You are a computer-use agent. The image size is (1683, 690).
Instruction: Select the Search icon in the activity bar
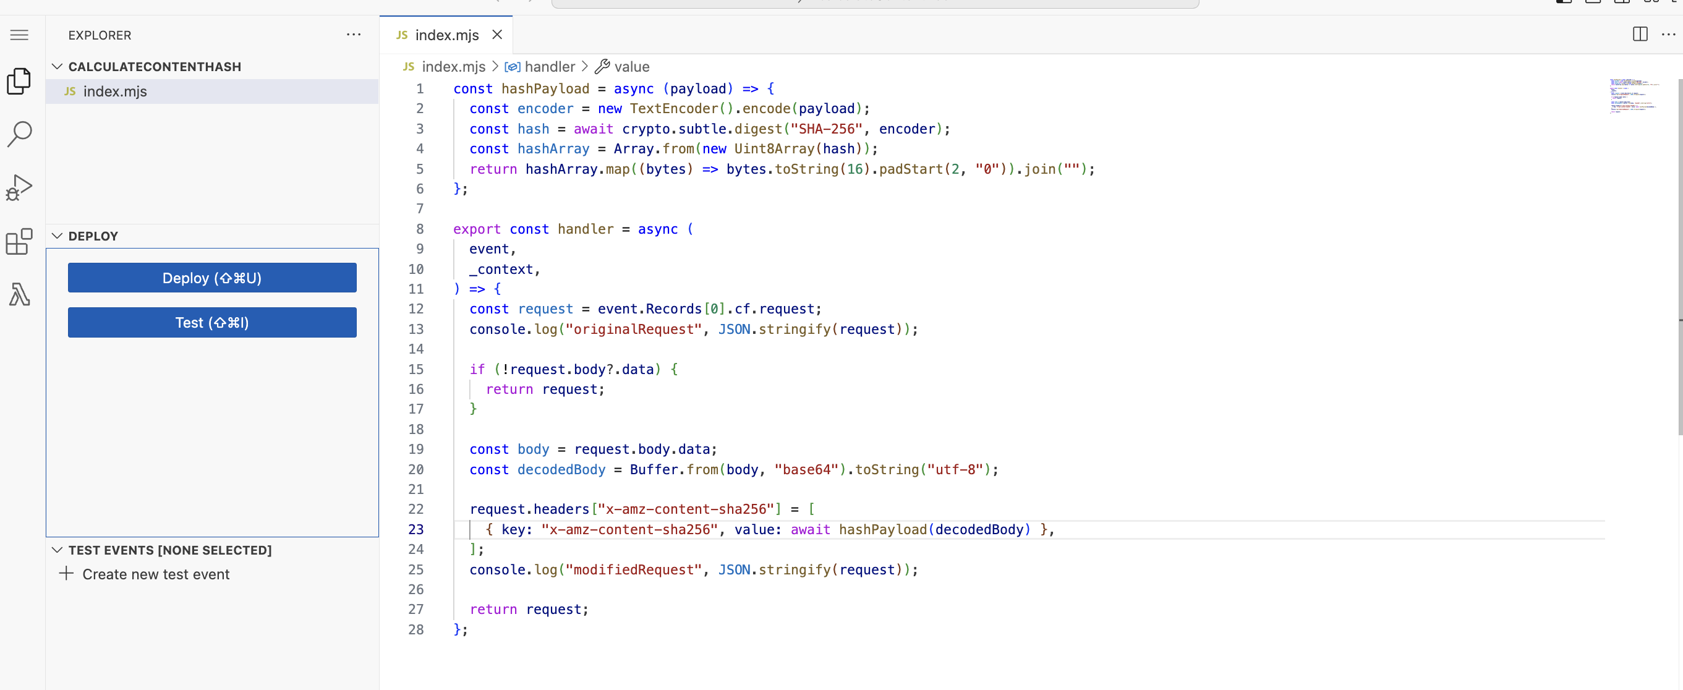(x=19, y=133)
